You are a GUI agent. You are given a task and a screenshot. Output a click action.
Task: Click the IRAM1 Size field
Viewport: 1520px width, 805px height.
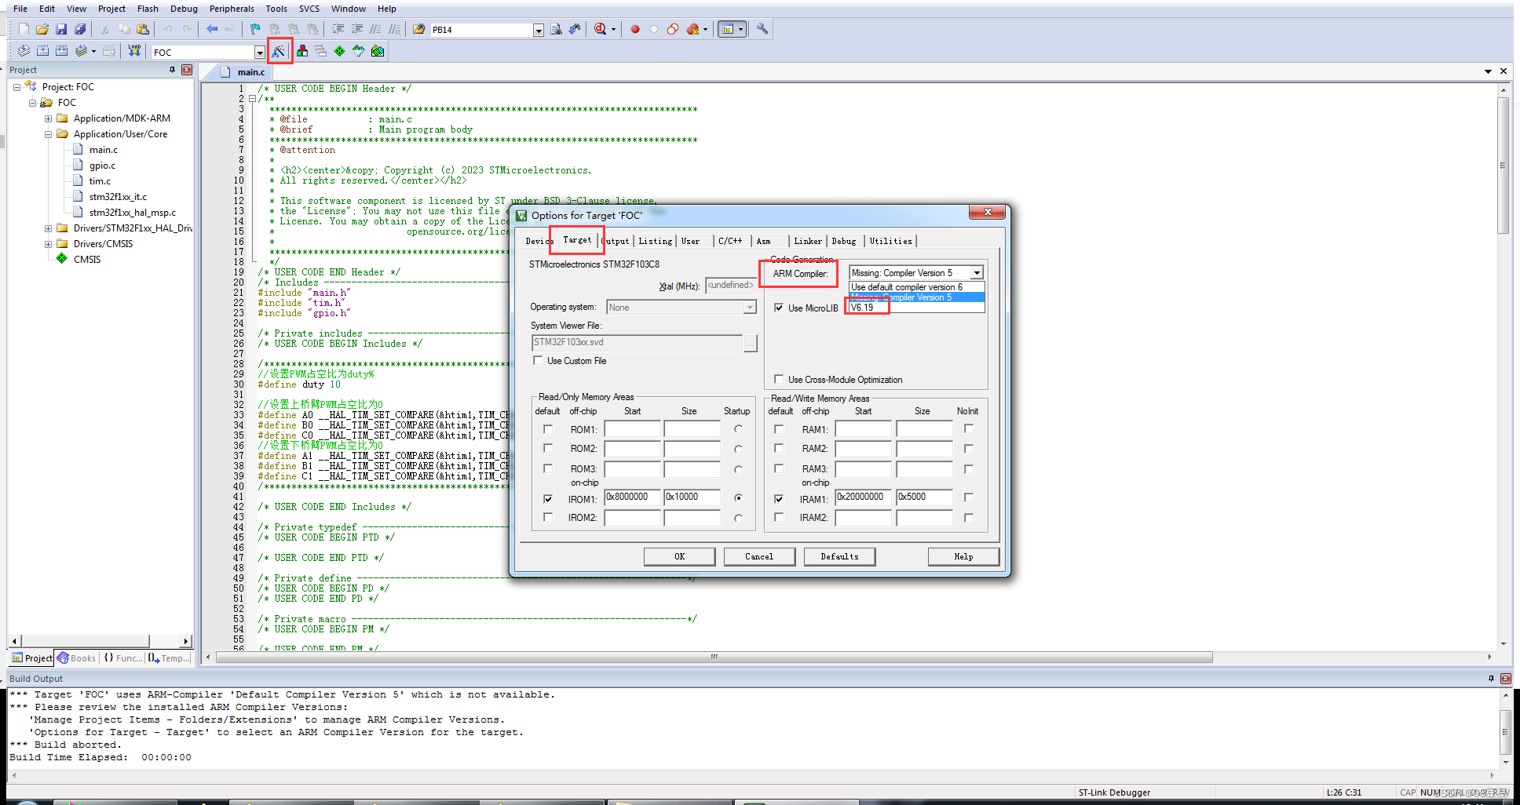(x=925, y=497)
